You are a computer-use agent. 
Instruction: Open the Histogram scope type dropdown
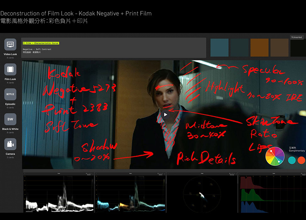point(303,175)
